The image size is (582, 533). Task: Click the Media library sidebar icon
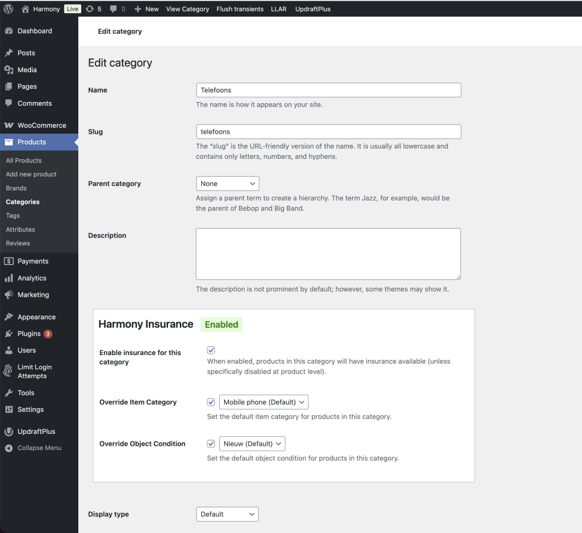coord(9,70)
